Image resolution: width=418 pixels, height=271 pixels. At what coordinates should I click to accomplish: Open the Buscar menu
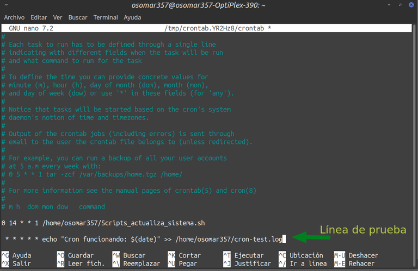[78, 17]
